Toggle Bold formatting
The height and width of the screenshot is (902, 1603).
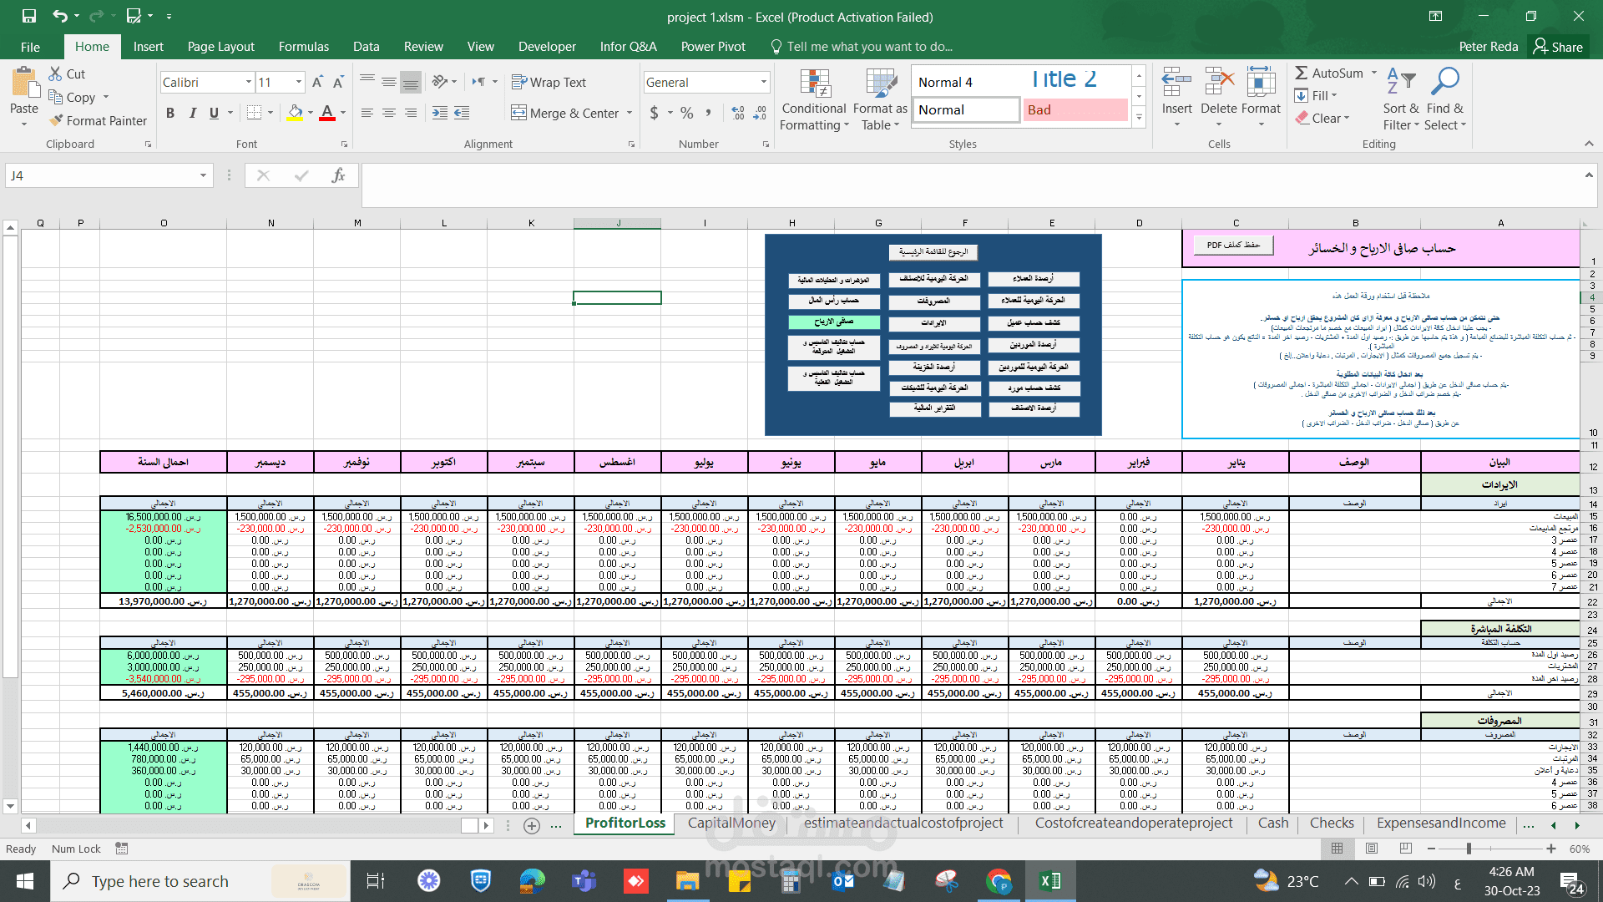tap(170, 113)
